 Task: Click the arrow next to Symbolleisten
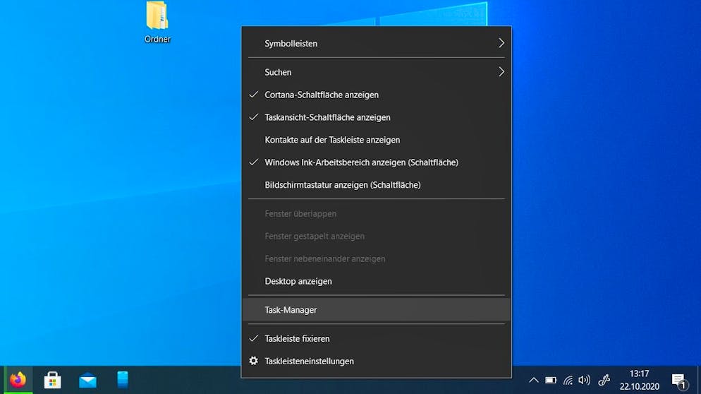(501, 43)
